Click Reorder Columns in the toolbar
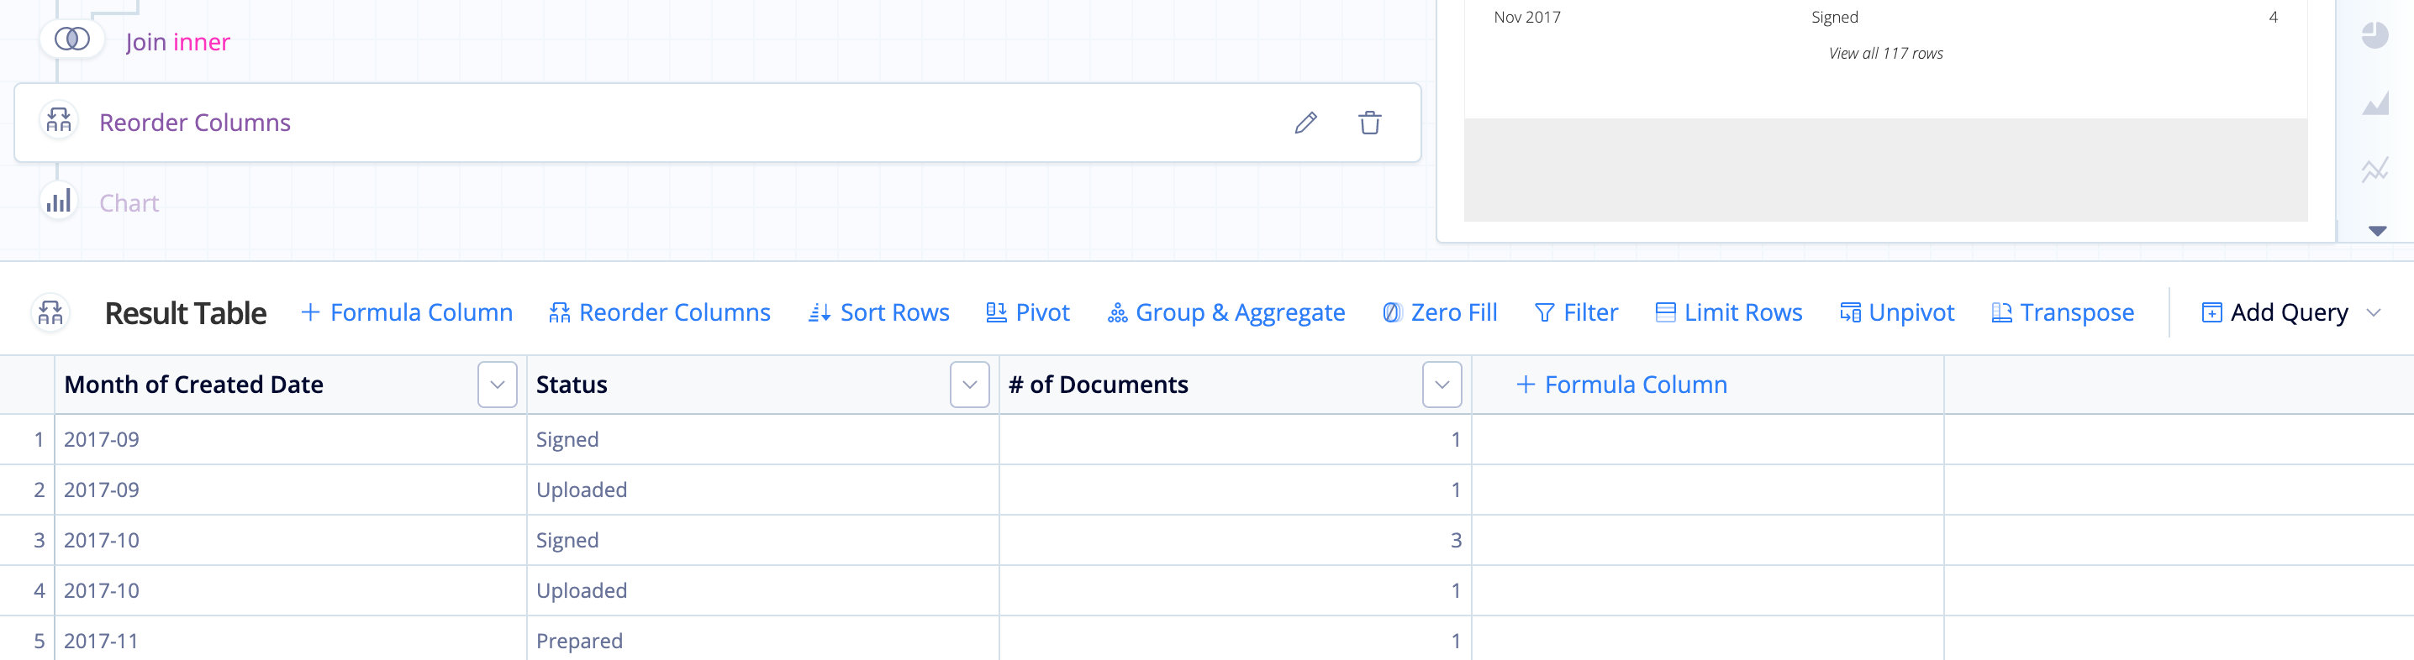This screenshot has width=2414, height=660. coord(660,312)
